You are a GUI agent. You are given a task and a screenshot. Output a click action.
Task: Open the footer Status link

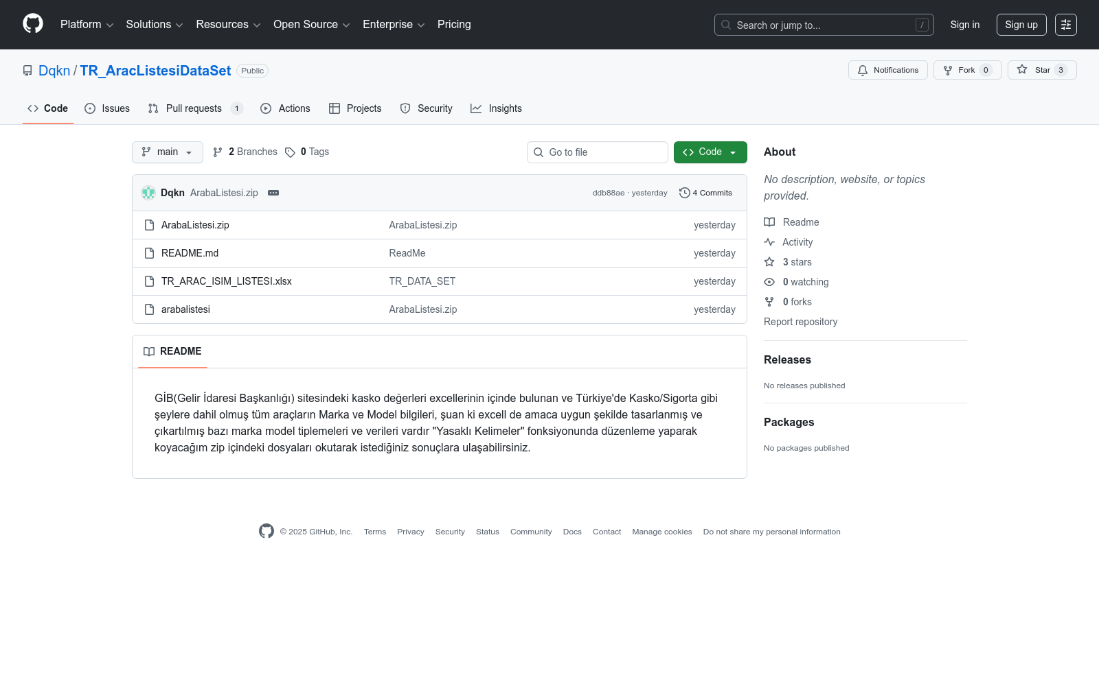488,532
